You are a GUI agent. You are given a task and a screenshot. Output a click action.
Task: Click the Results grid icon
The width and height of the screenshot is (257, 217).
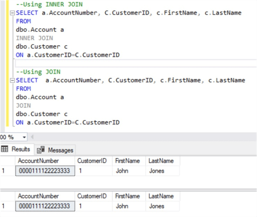click(x=4, y=149)
